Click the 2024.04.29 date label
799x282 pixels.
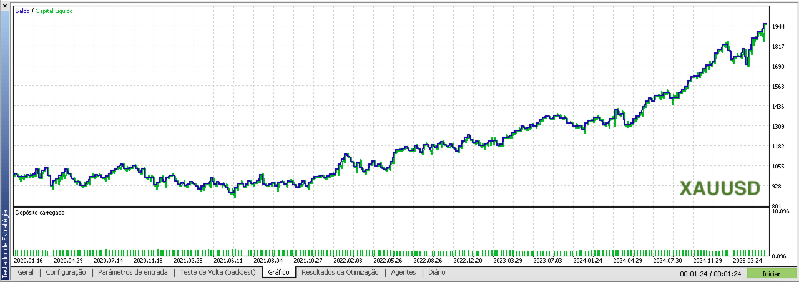[628, 261]
